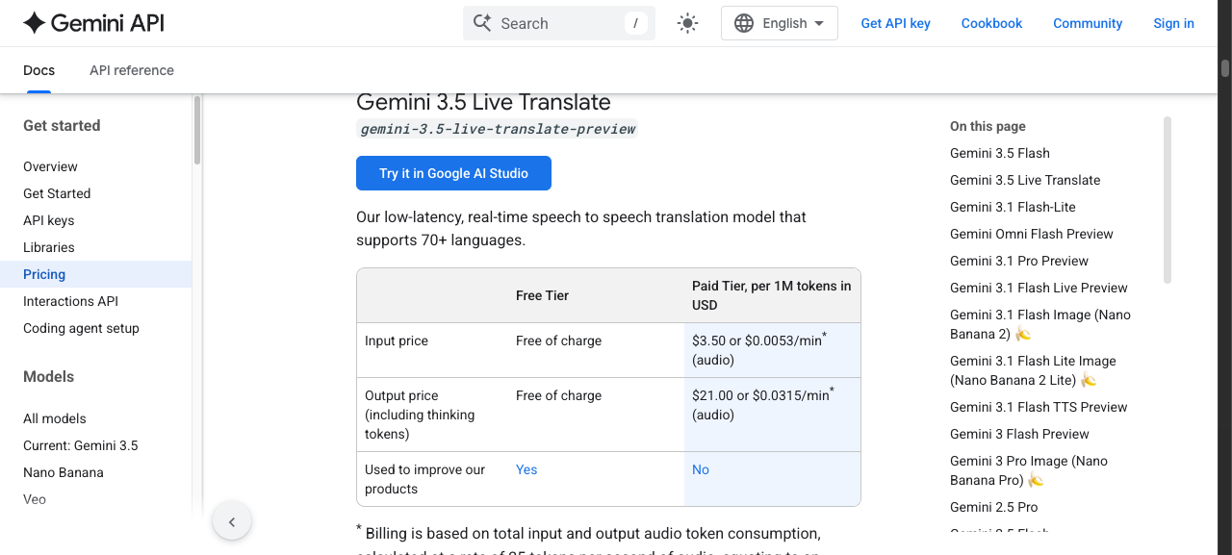Click the Input price row label

click(x=397, y=341)
